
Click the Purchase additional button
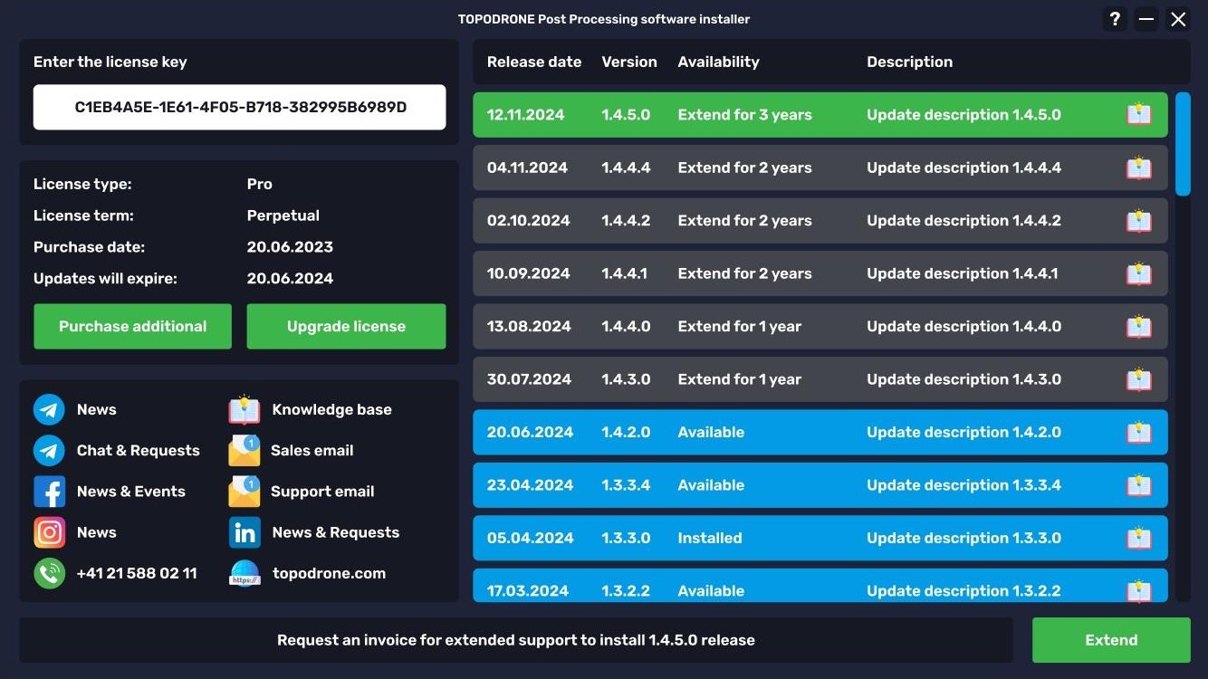(x=133, y=326)
